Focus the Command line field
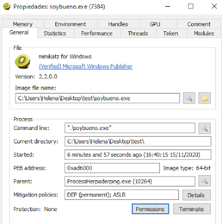Image resolution: width=222 pixels, height=224 pixels. coord(130,128)
